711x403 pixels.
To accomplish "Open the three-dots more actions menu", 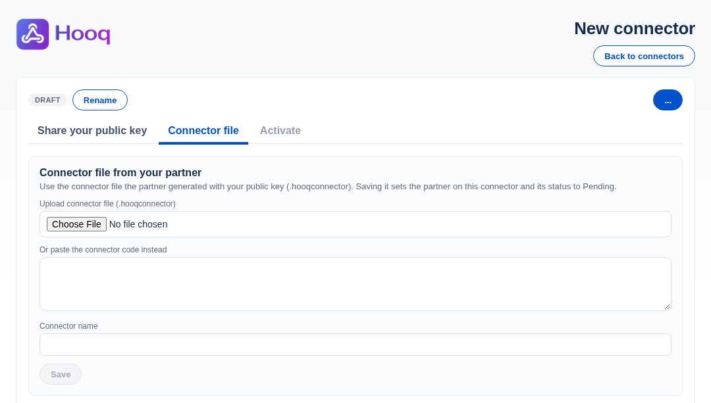I will click(668, 100).
